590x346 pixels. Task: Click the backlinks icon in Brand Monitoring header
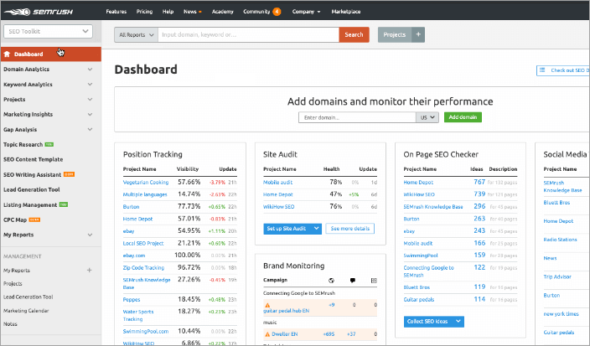point(374,280)
